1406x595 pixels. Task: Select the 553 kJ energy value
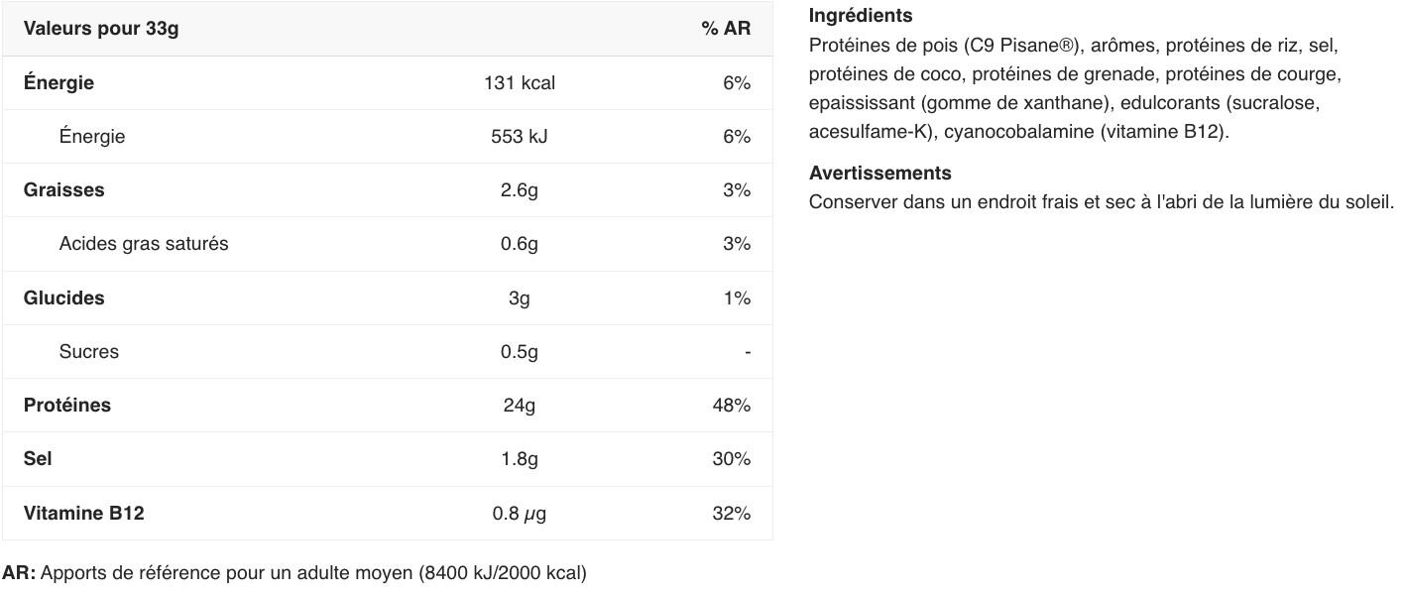[x=519, y=137]
